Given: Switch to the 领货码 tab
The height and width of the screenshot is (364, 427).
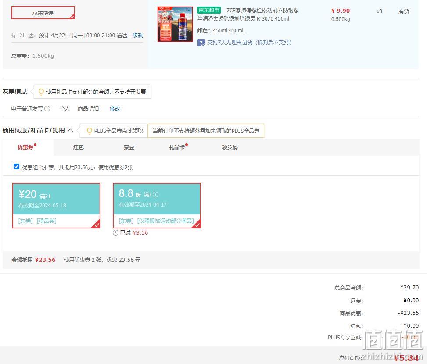Looking at the screenshot, I should [x=230, y=147].
